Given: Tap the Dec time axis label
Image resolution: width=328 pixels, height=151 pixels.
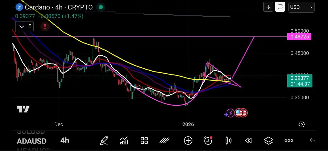Looking at the screenshot, I should pyautogui.click(x=58, y=124).
